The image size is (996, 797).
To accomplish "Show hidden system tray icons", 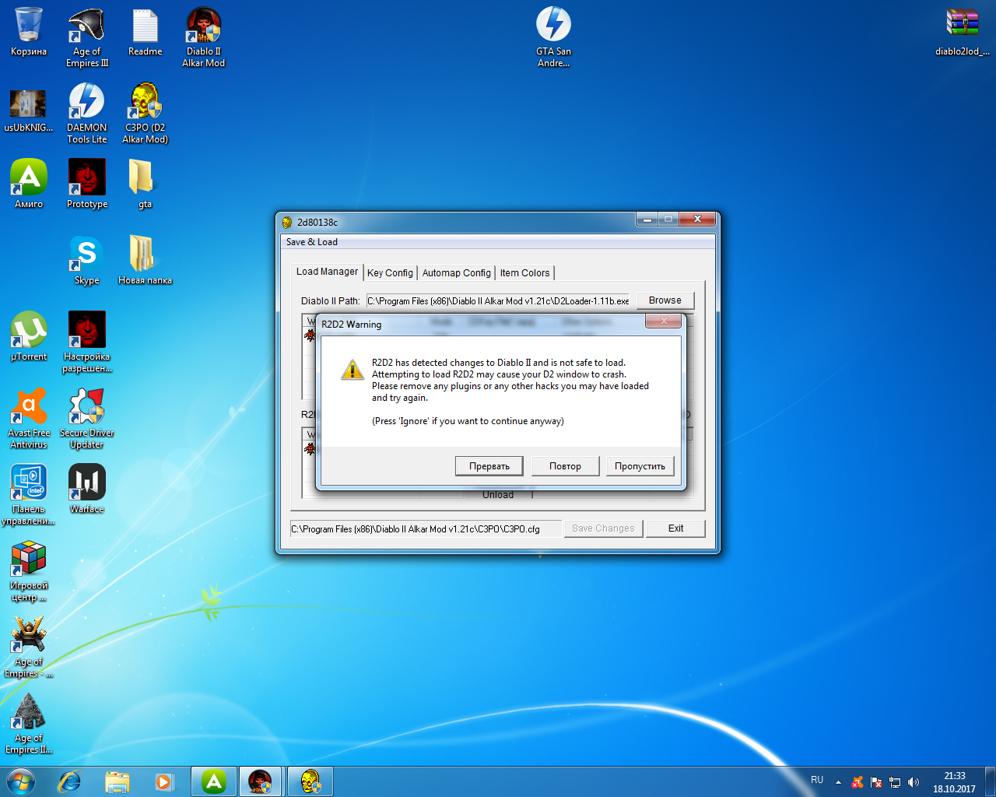I will (838, 782).
